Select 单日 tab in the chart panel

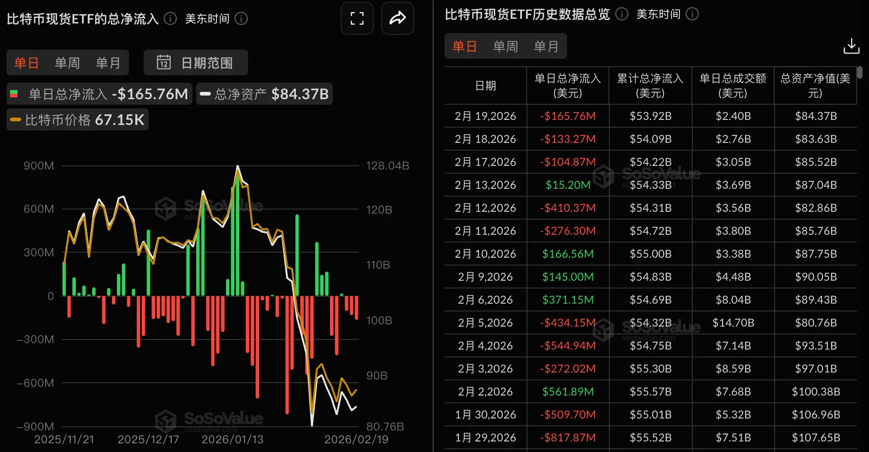(26, 62)
